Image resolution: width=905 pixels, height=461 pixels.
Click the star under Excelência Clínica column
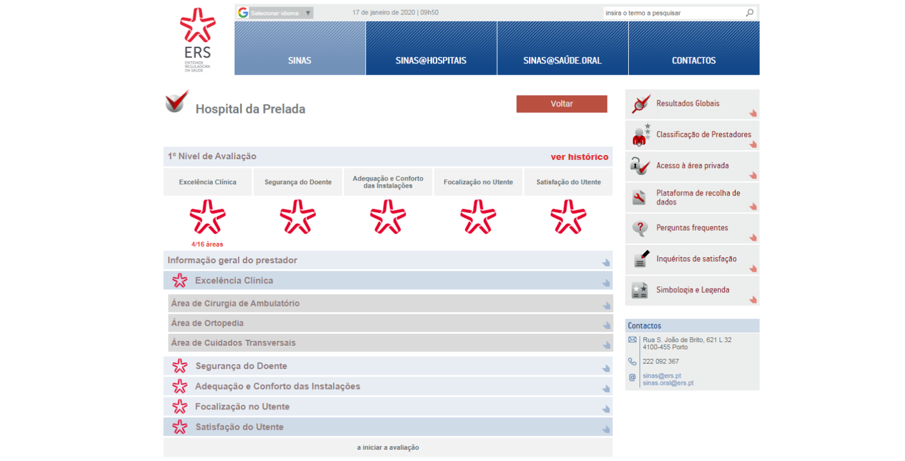tap(208, 217)
